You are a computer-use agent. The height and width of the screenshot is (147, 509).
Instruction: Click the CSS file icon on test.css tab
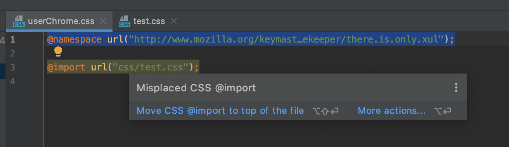point(124,21)
